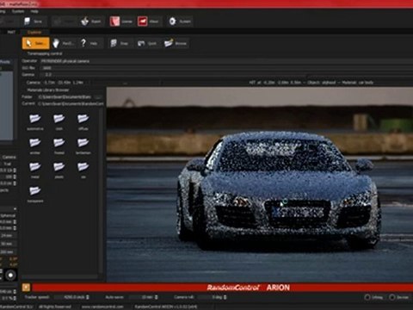The width and height of the screenshot is (413, 310).
Task: Click the Folder path browse button
Action: point(98,96)
